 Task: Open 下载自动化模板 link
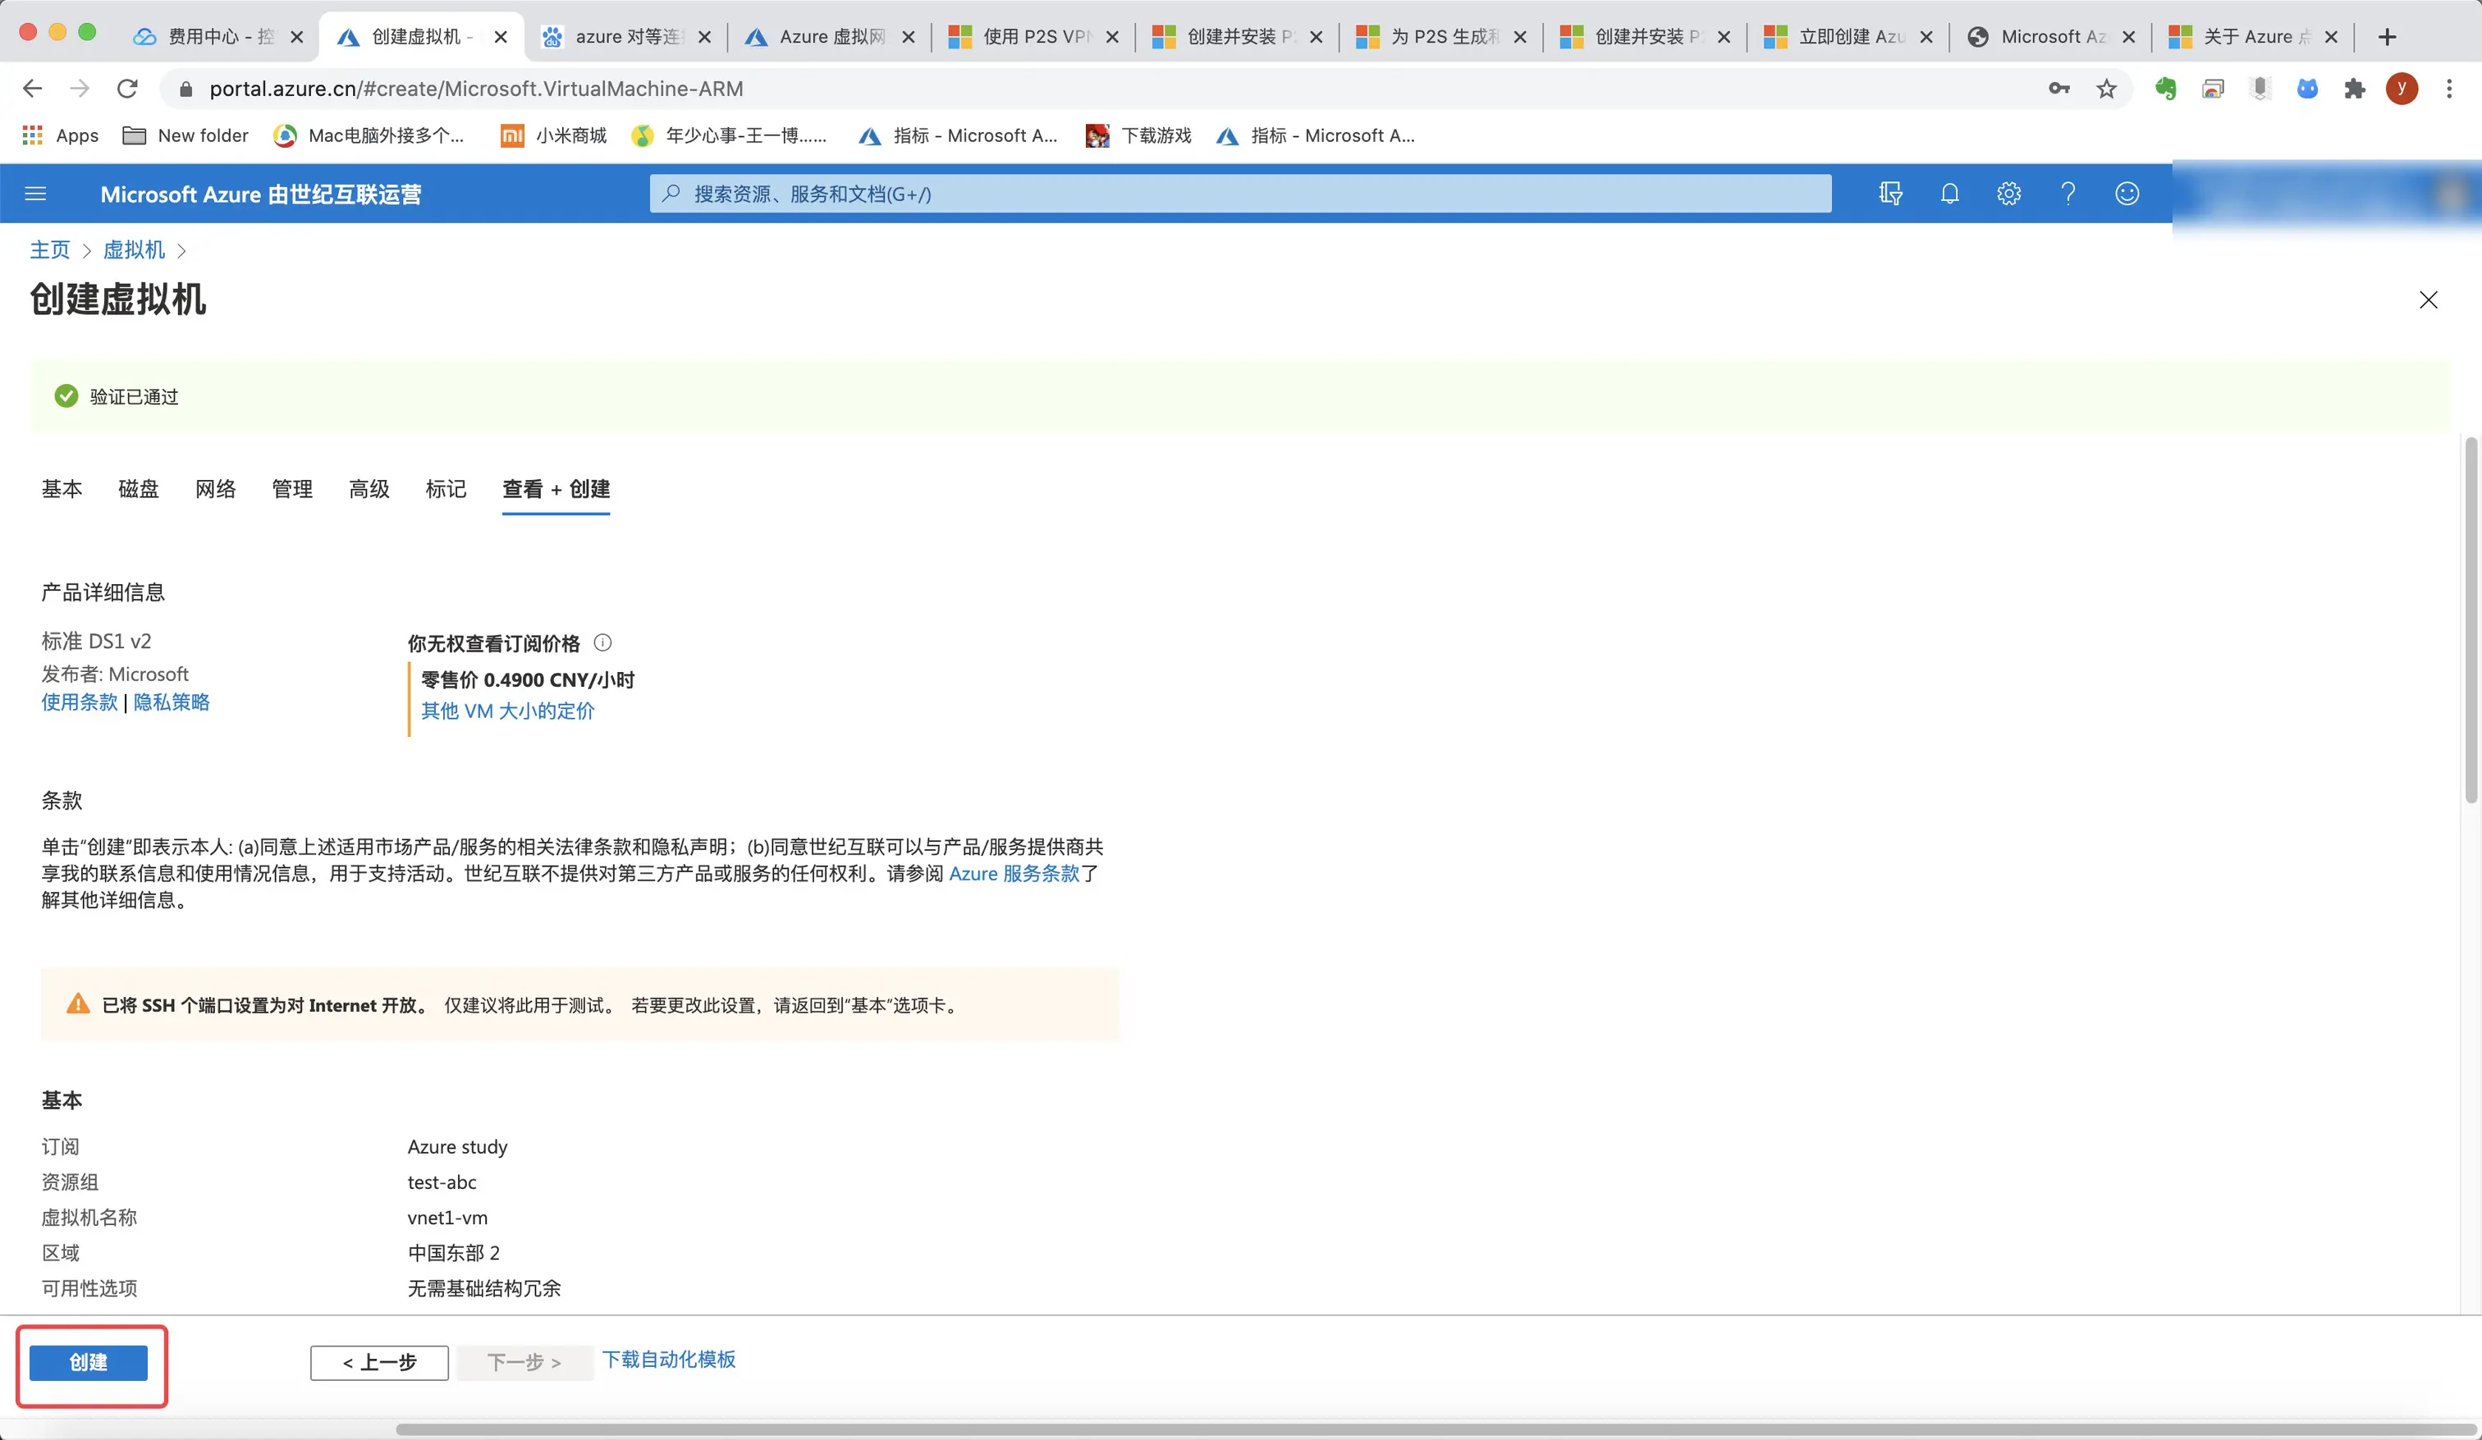(669, 1360)
